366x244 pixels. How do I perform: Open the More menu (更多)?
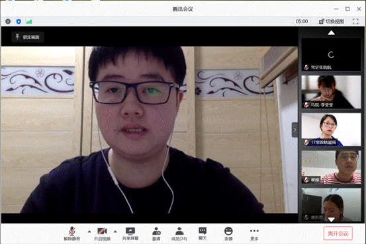pyautogui.click(x=254, y=233)
